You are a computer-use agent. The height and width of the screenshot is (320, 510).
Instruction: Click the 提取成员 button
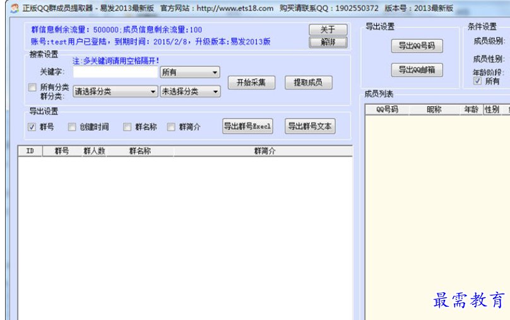[309, 83]
